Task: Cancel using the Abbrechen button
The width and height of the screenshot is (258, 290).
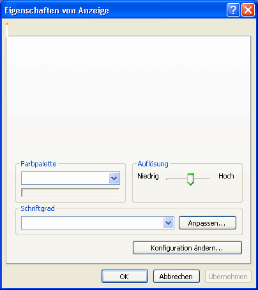Action: pyautogui.click(x=176, y=277)
